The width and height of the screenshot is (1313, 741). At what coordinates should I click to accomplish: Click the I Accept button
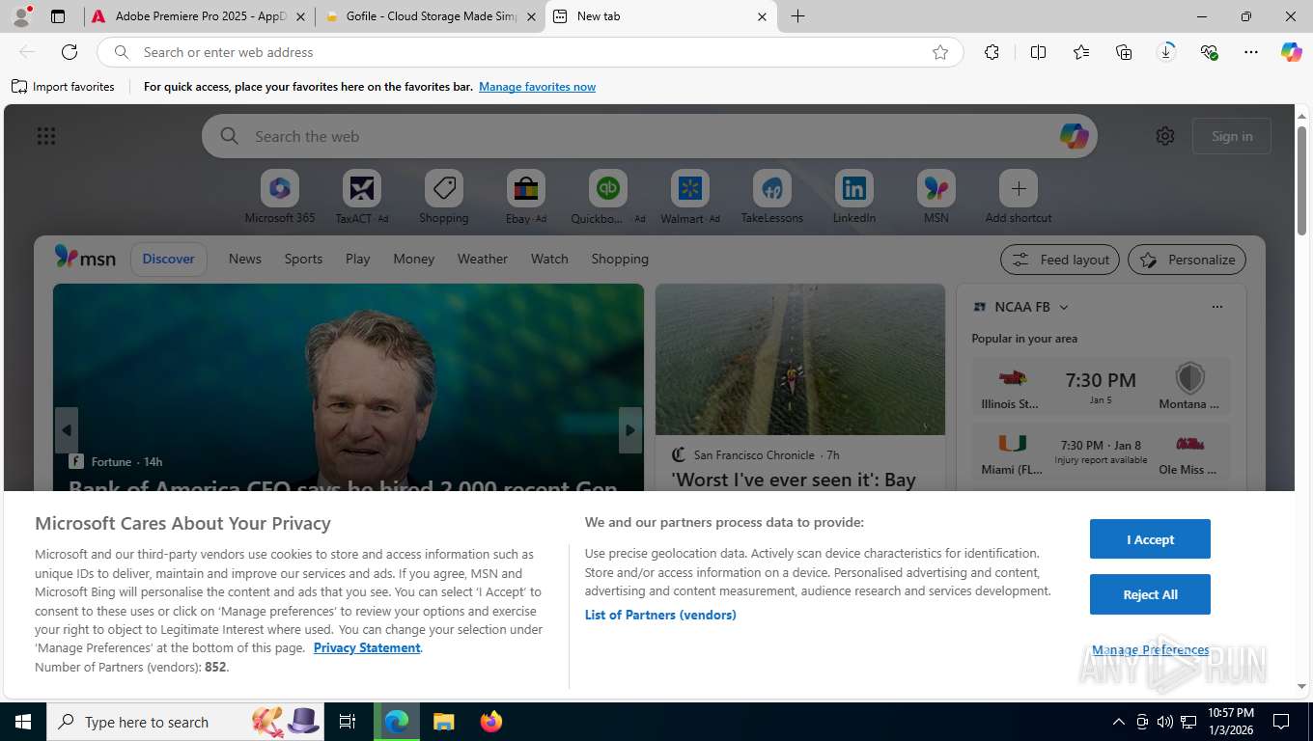click(1150, 539)
